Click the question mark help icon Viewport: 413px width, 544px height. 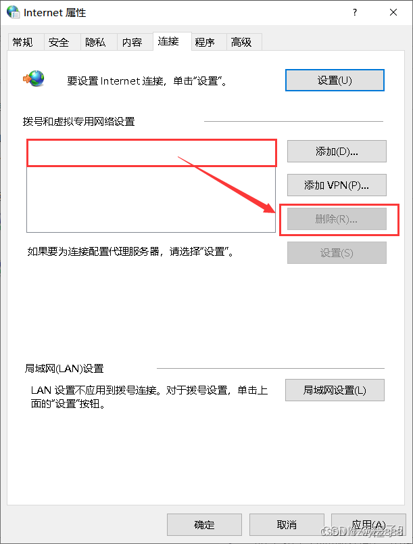[x=354, y=12]
